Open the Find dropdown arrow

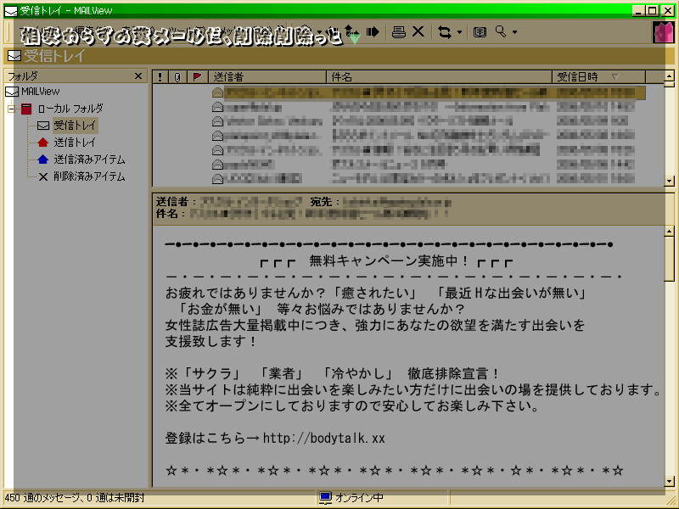coord(514,33)
